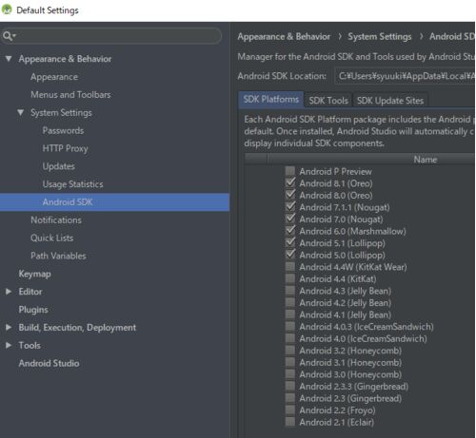Expand the Tools section arrow

(x=9, y=345)
